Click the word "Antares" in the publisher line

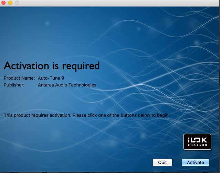(46, 85)
